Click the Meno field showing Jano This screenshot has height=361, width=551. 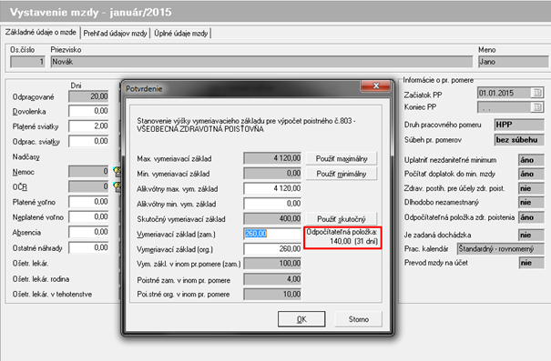click(513, 62)
